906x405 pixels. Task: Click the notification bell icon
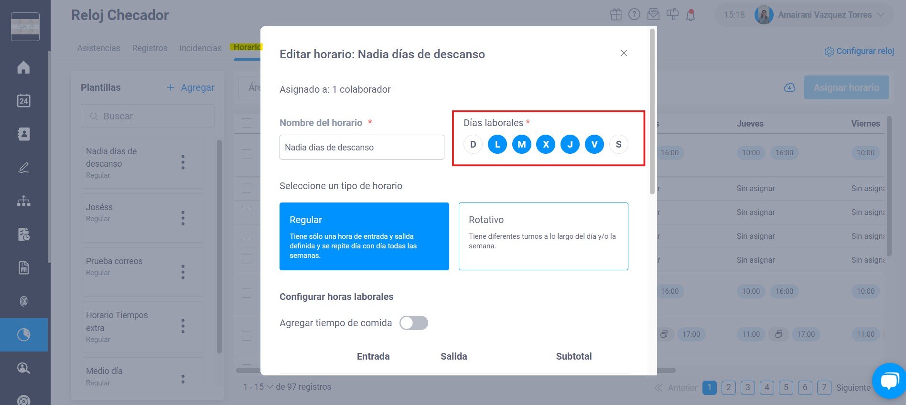(690, 15)
